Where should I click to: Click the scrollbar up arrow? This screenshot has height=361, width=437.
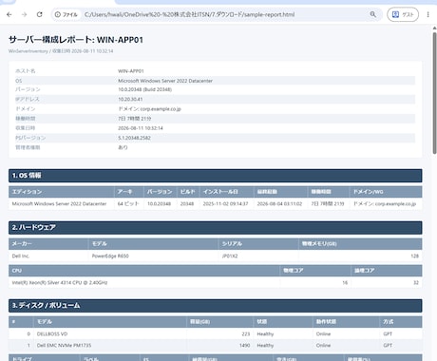[x=434, y=28]
